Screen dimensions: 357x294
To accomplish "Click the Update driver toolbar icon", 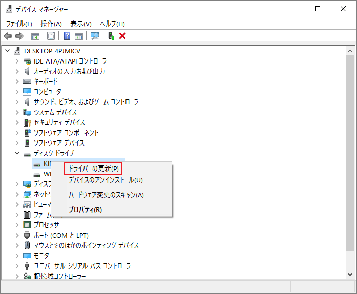I will coord(111,36).
